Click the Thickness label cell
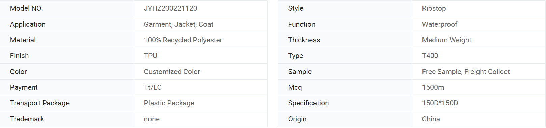546x128 pixels. (345, 40)
